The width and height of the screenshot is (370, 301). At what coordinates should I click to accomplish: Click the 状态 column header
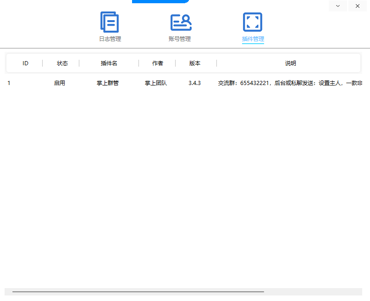(62, 63)
